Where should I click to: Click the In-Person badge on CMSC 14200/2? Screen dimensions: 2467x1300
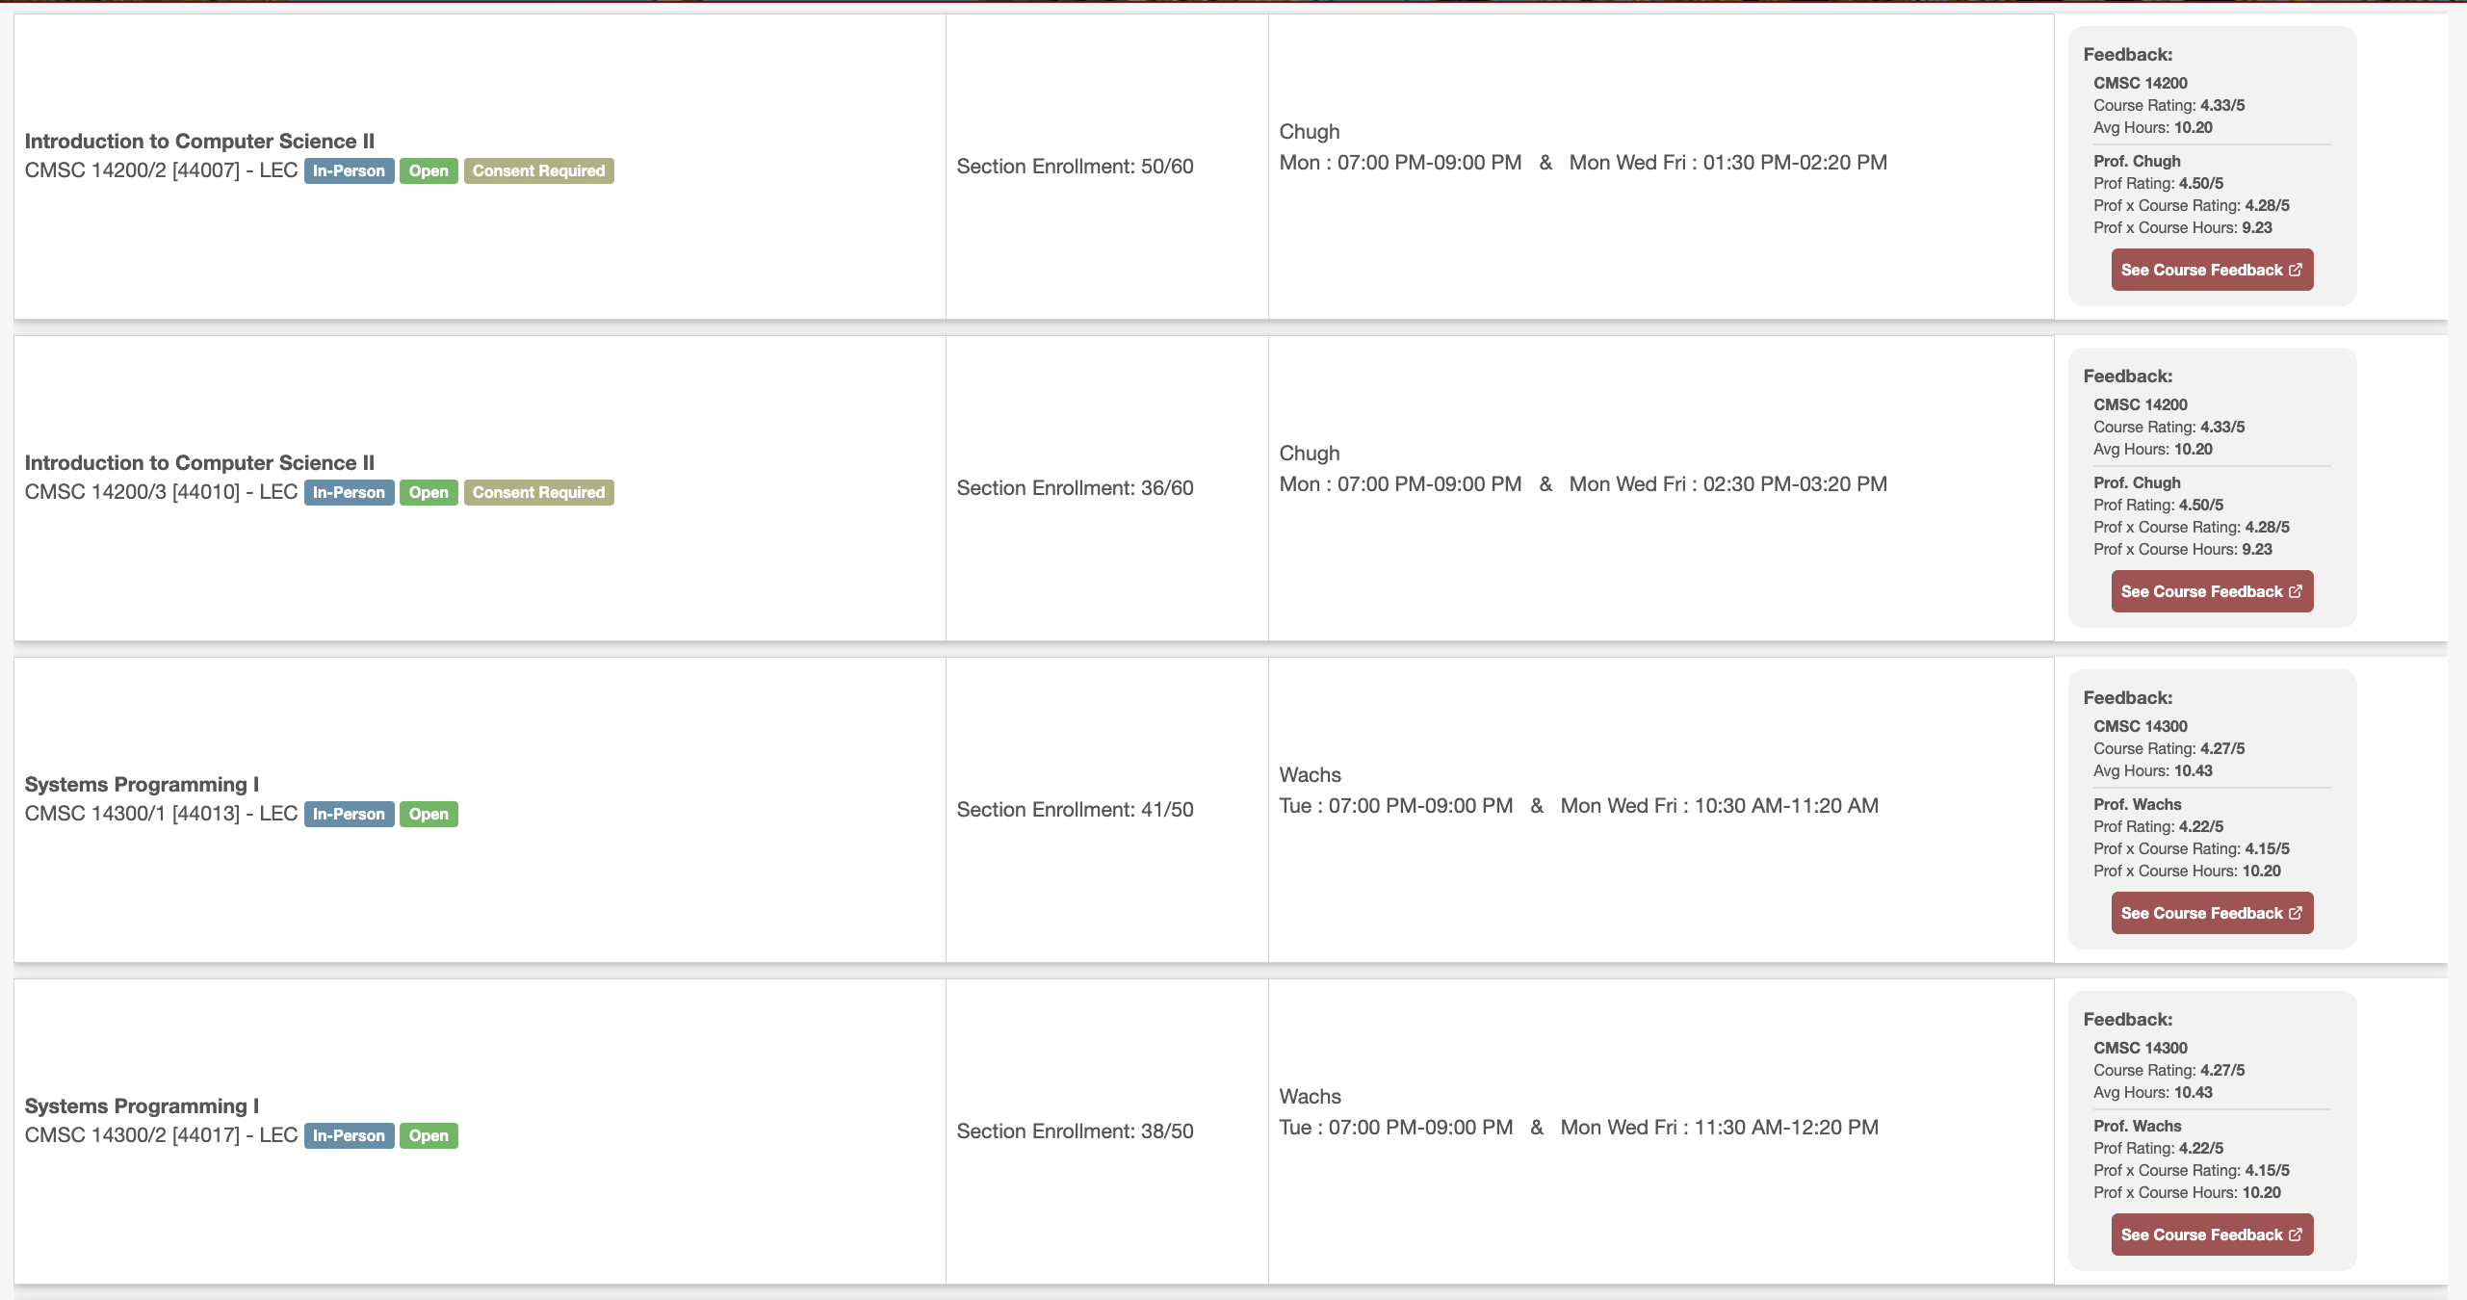pyautogui.click(x=349, y=170)
